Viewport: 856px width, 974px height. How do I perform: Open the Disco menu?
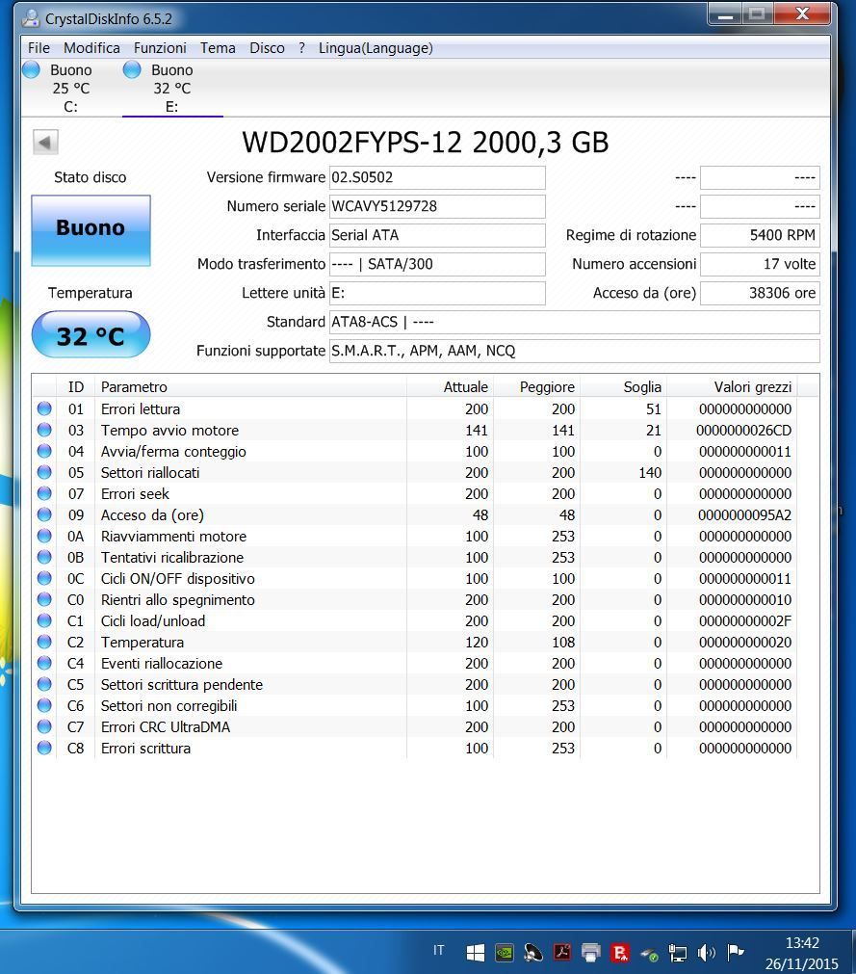pyautogui.click(x=267, y=48)
